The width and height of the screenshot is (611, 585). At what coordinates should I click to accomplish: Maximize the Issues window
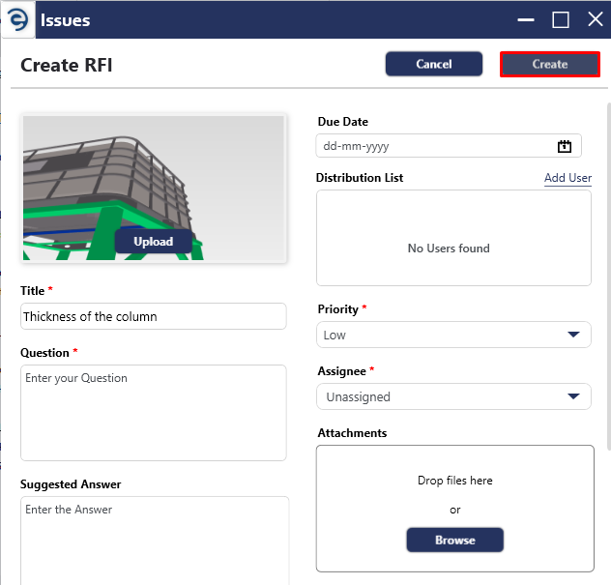click(561, 19)
